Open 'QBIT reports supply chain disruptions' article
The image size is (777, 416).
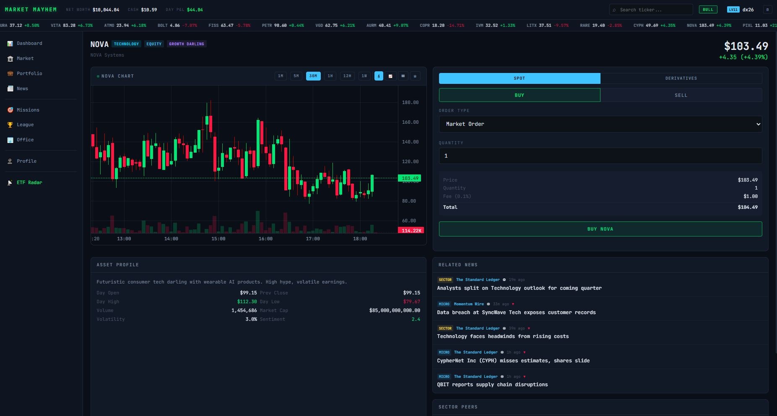click(x=492, y=385)
